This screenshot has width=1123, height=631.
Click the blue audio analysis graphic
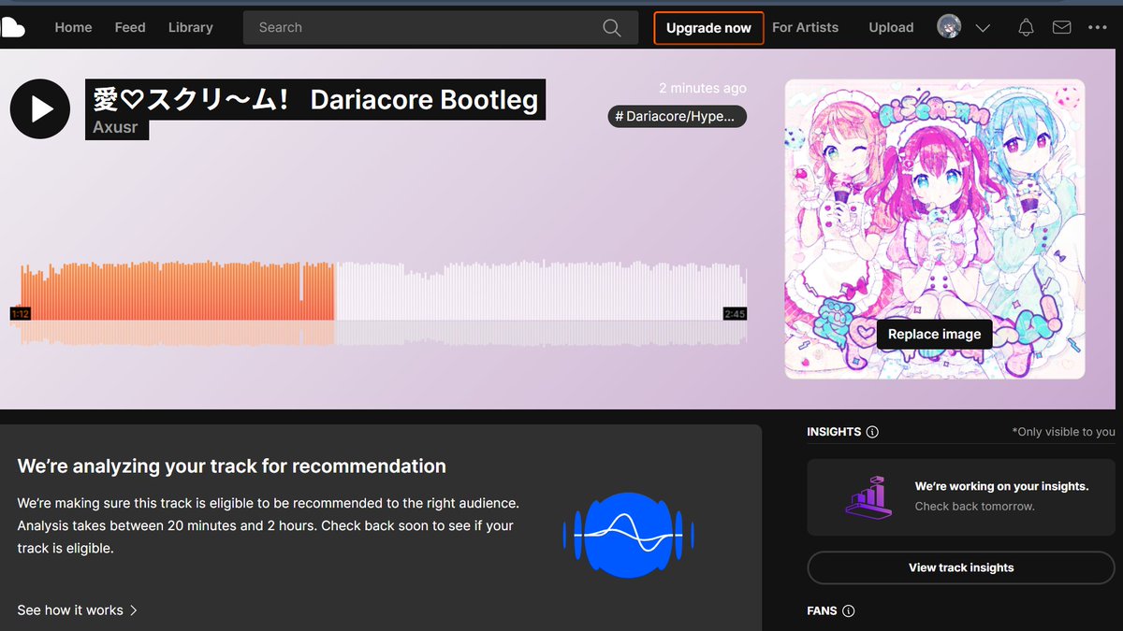(628, 535)
